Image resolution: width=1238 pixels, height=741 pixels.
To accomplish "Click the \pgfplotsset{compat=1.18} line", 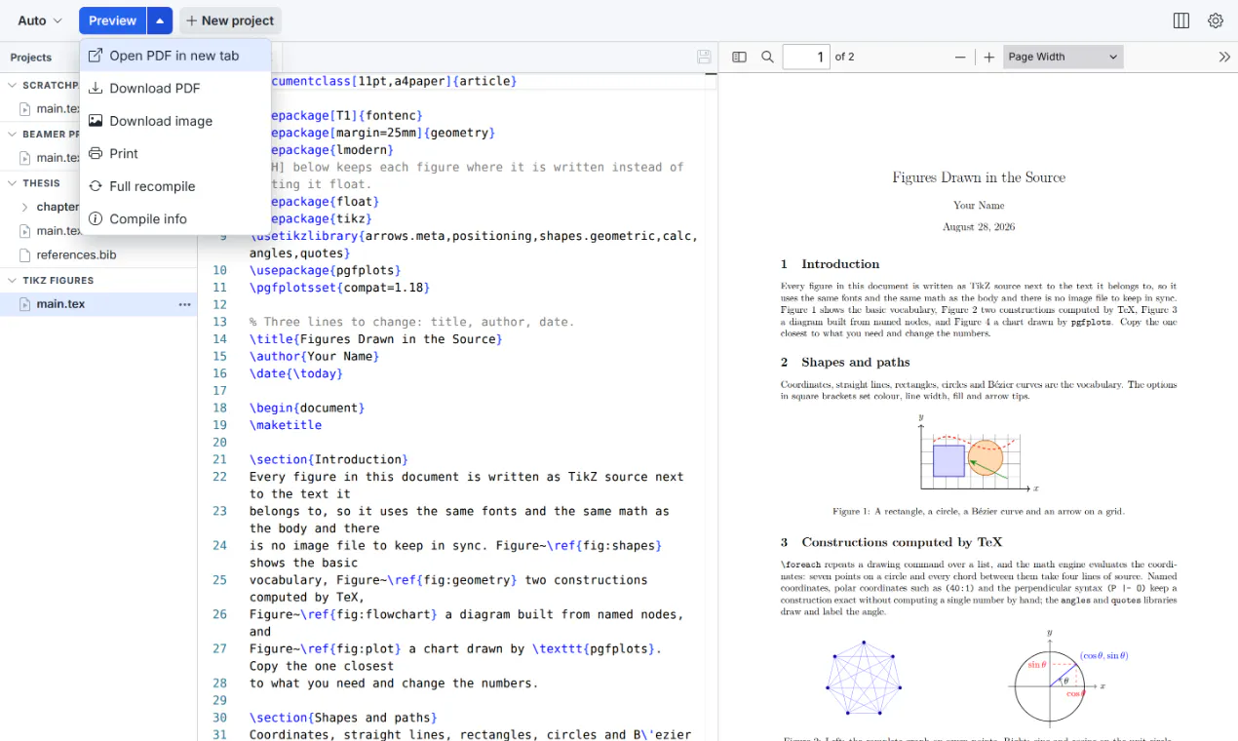I will (339, 288).
